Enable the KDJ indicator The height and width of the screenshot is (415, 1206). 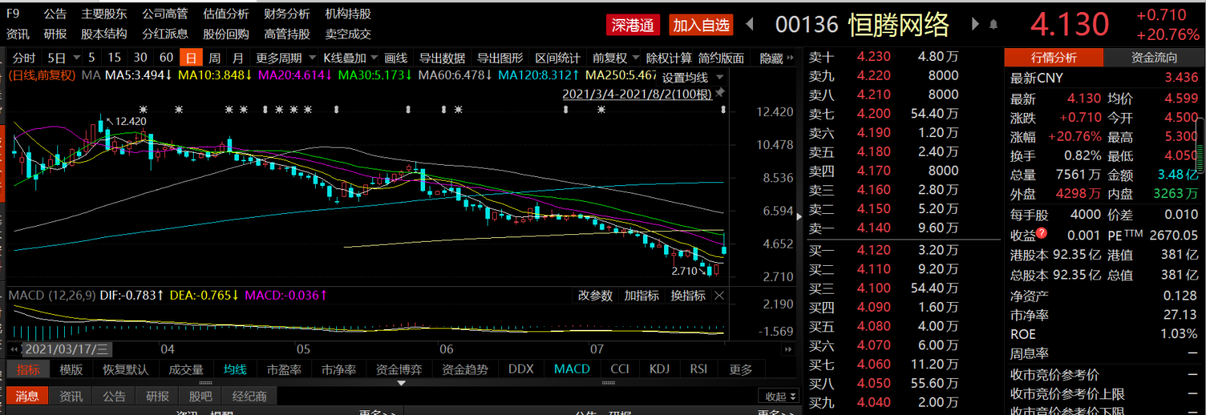[660, 369]
